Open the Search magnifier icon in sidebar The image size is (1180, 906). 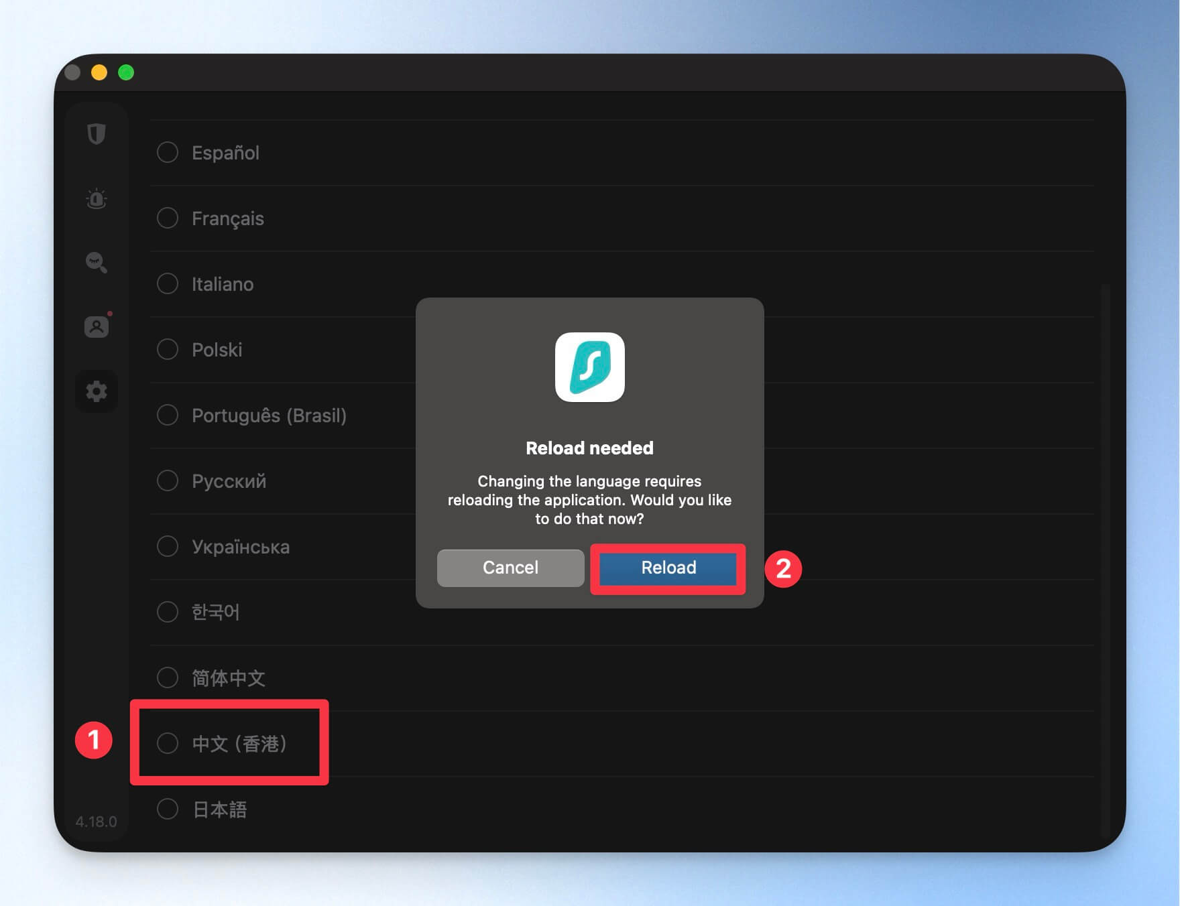coord(97,262)
